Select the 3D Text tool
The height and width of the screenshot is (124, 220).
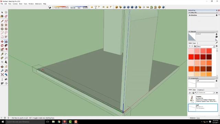click(x=6, y=62)
